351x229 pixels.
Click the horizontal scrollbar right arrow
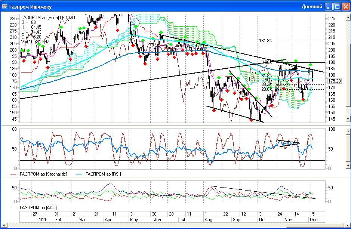point(347,225)
